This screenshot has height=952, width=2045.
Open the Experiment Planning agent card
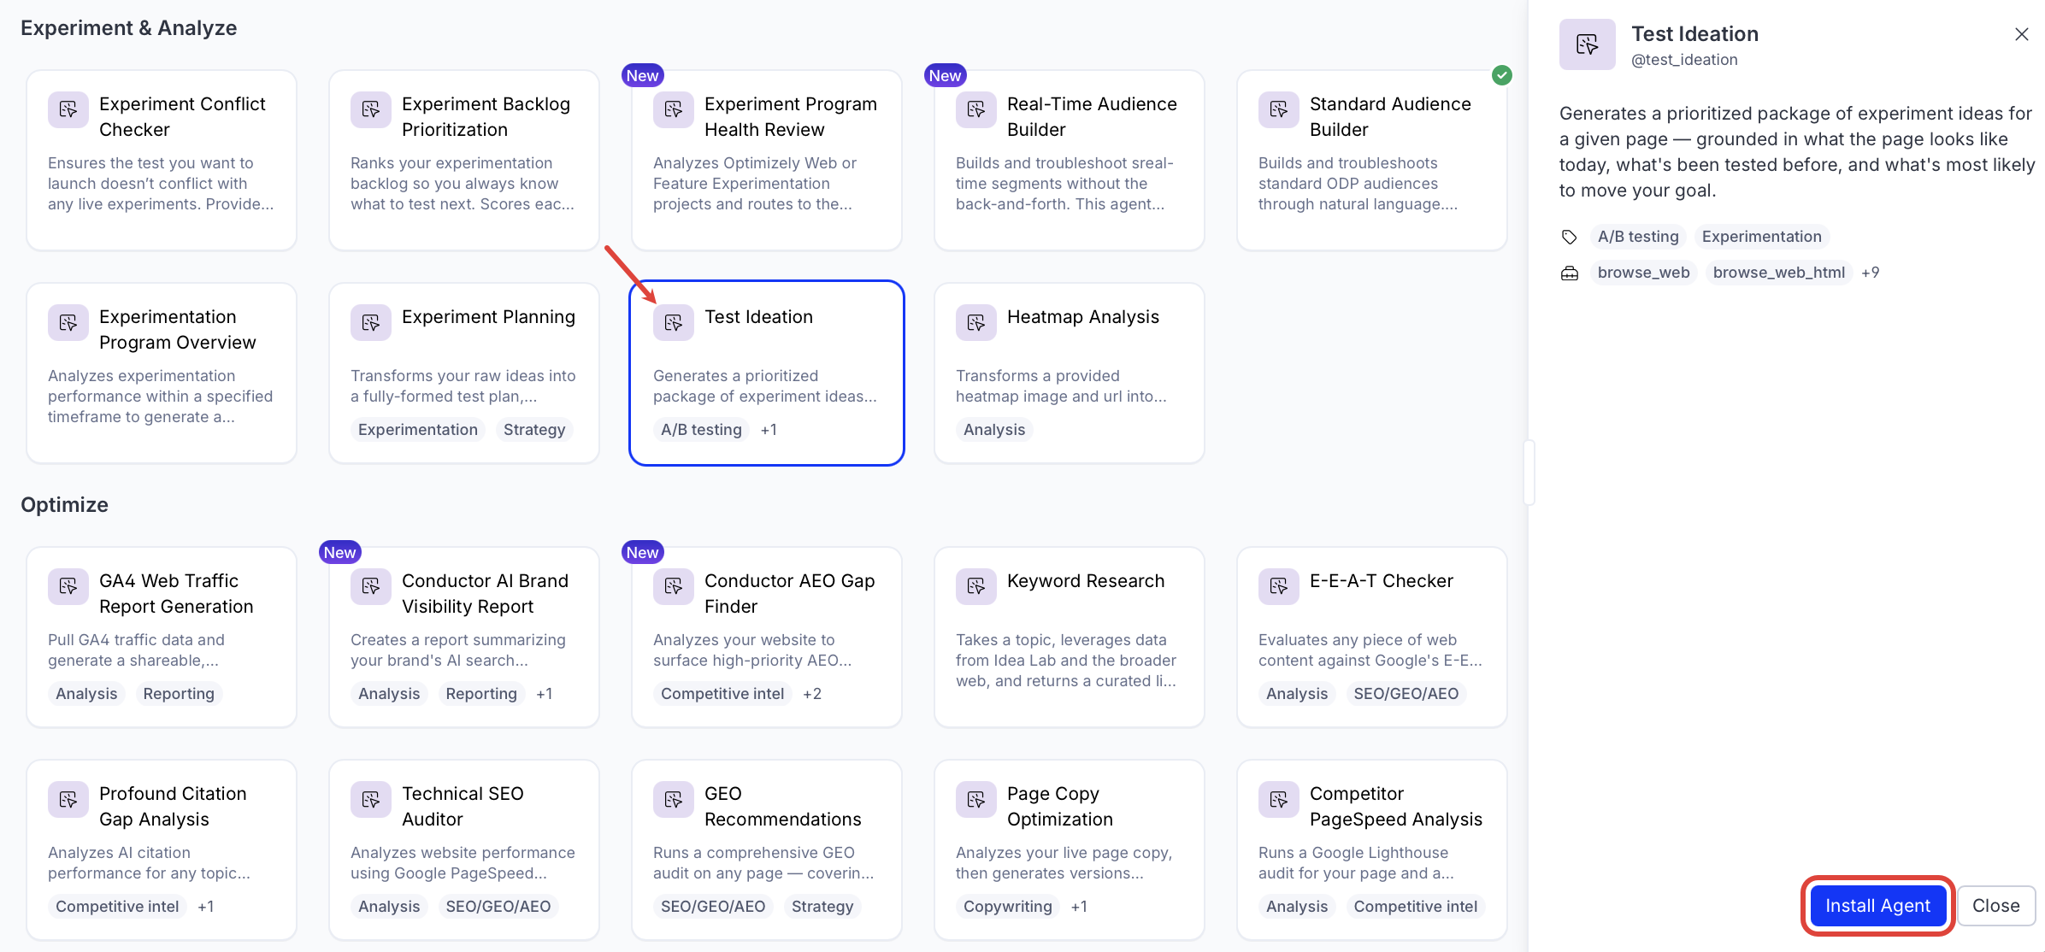[464, 373]
